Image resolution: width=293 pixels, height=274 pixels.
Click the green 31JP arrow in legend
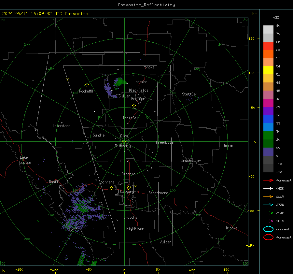268,213
